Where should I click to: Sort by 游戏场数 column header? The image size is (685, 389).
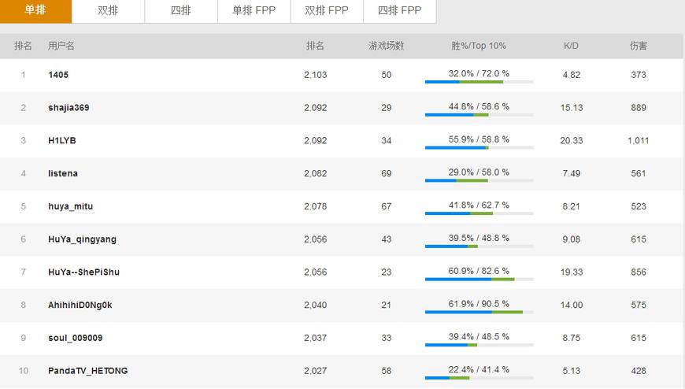(386, 46)
